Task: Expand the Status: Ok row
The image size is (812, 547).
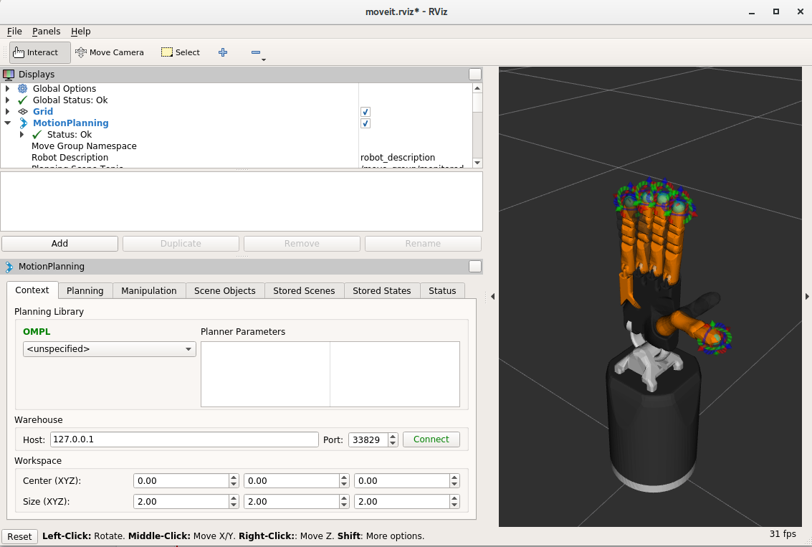Action: click(22, 135)
